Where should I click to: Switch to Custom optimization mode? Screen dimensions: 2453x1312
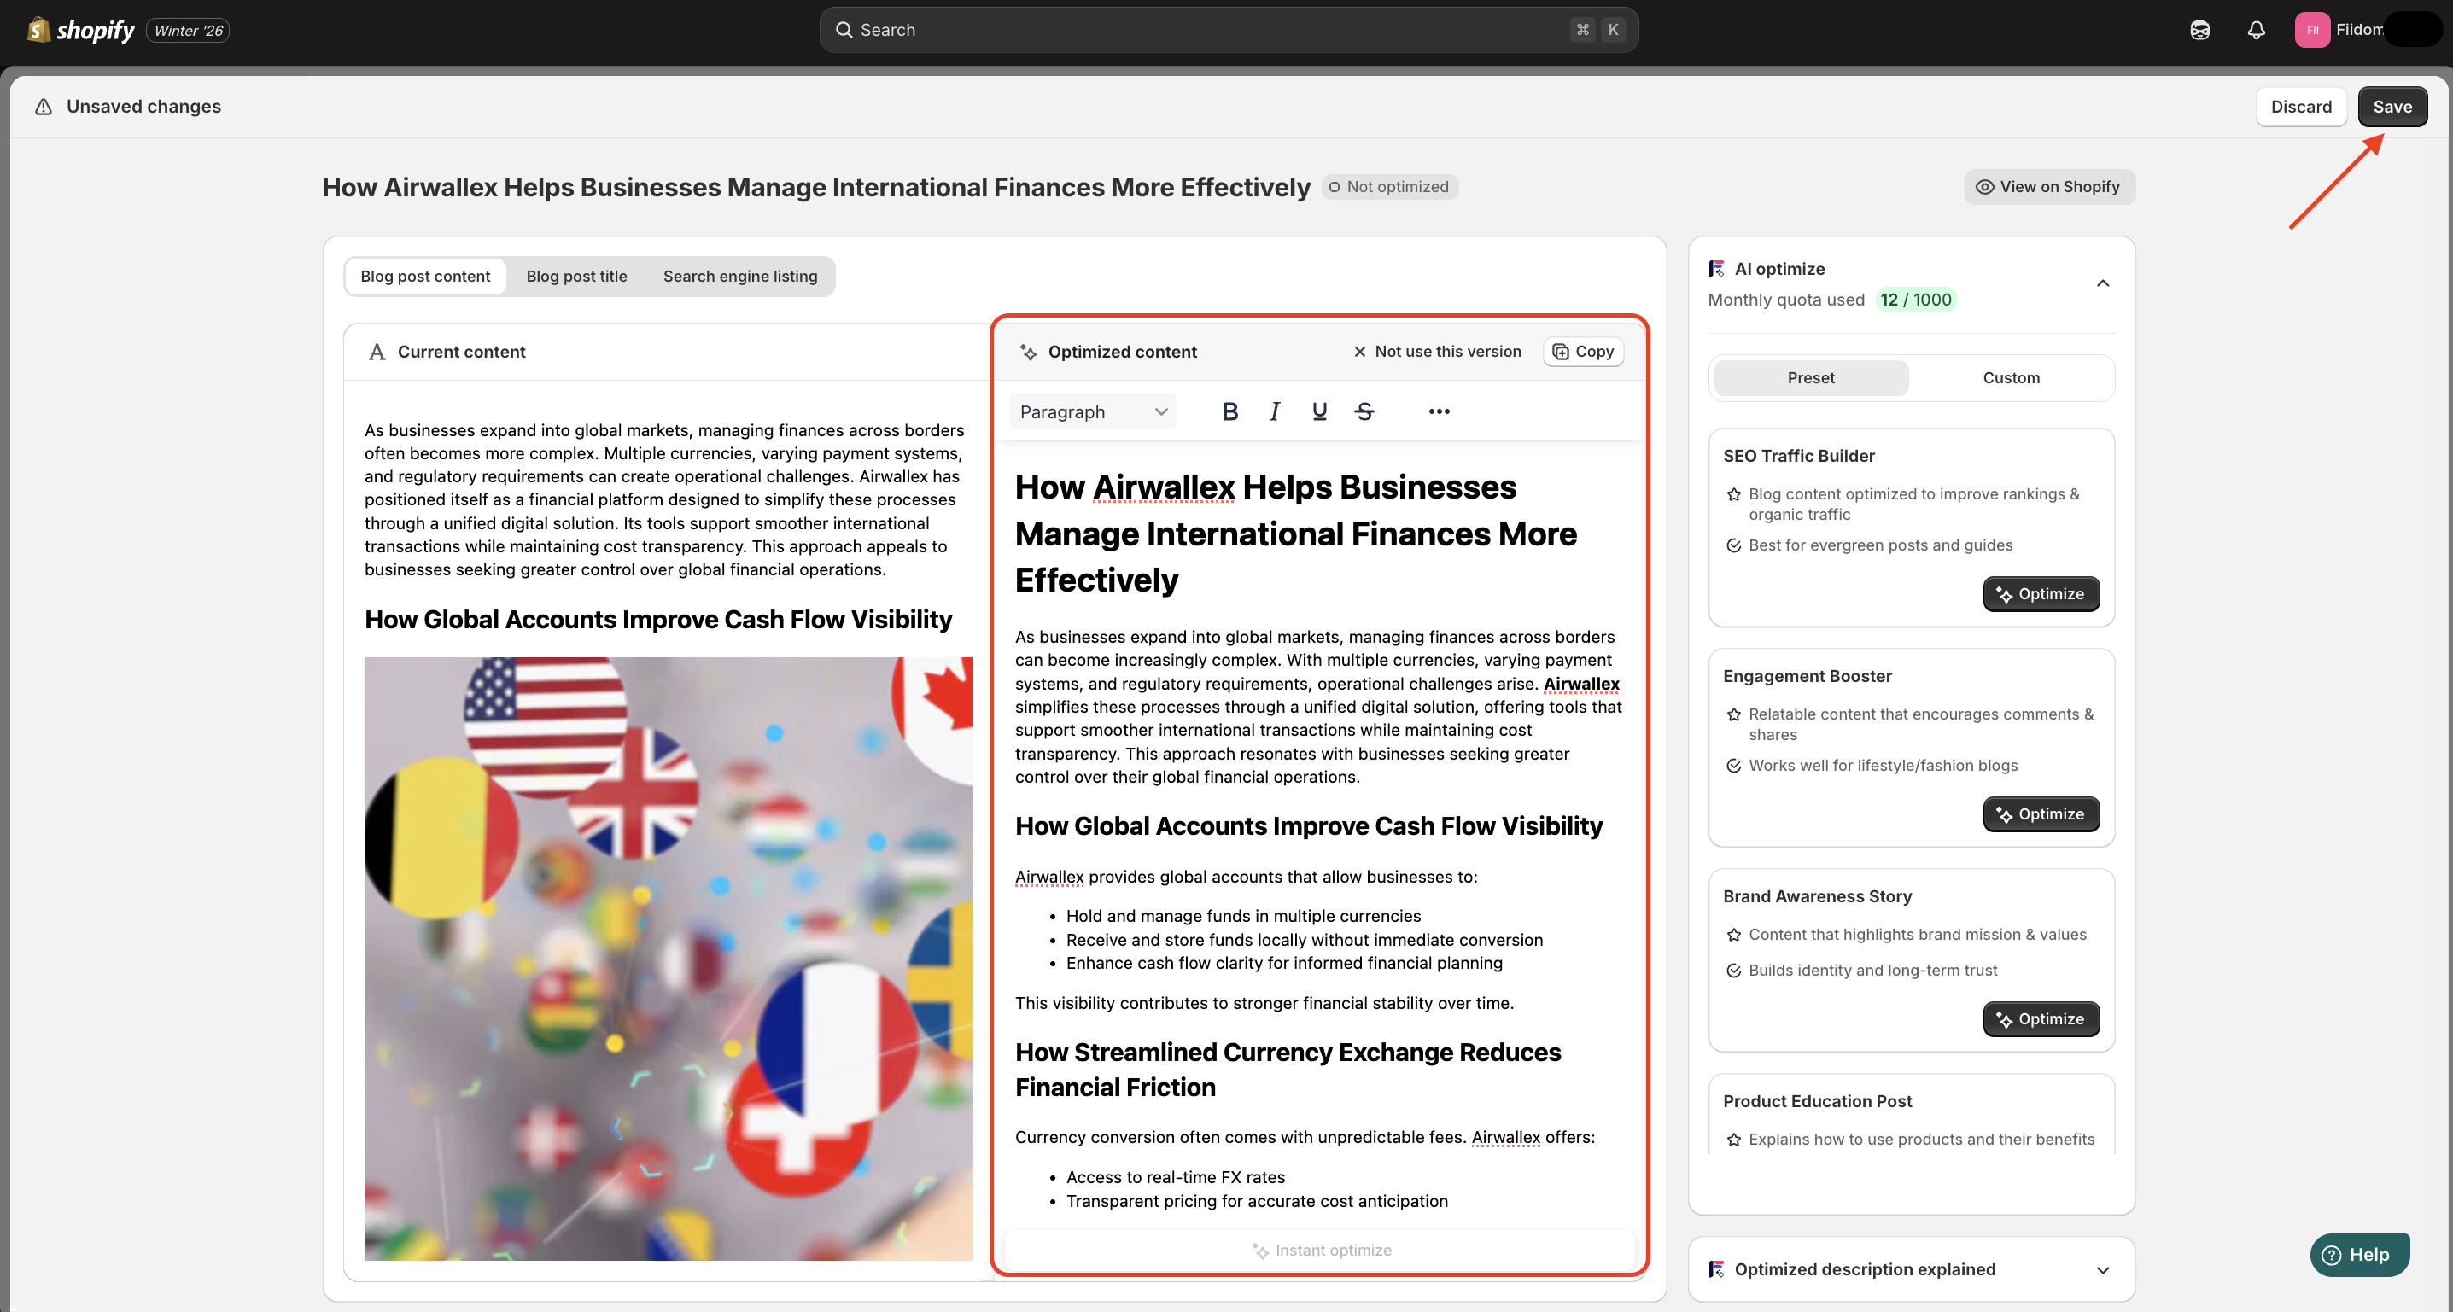pos(2010,377)
